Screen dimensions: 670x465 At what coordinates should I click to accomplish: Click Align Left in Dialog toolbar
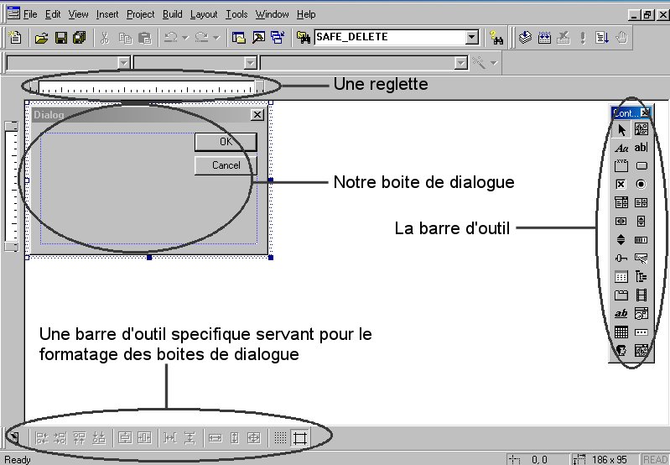point(41,437)
